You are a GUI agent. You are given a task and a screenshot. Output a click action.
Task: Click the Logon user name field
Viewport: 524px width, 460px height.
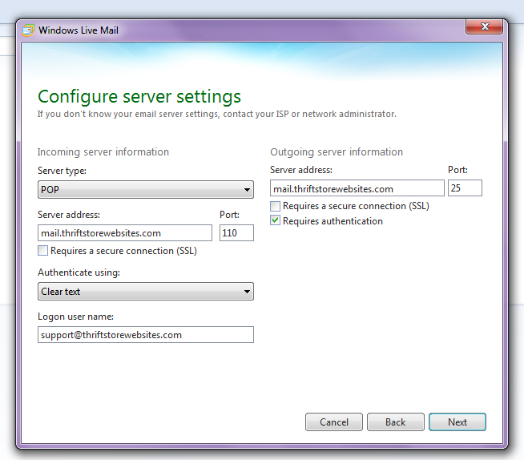pyautogui.click(x=146, y=335)
